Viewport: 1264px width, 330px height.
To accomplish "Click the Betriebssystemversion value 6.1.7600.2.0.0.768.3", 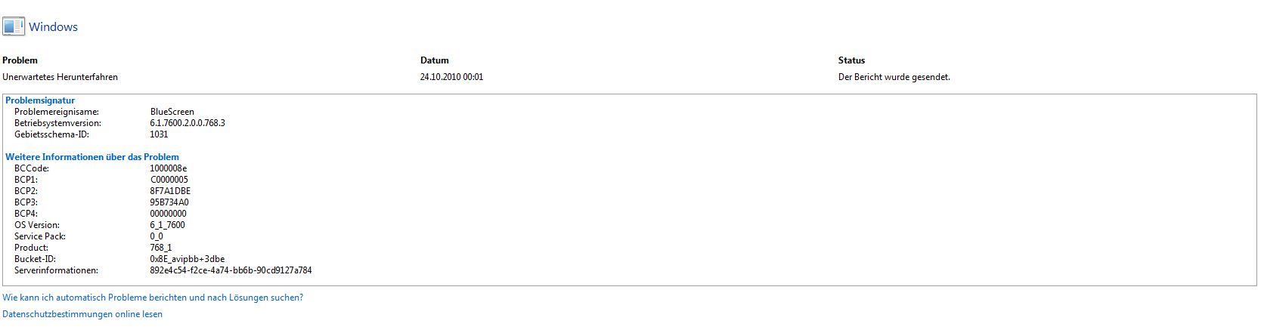I will point(187,123).
